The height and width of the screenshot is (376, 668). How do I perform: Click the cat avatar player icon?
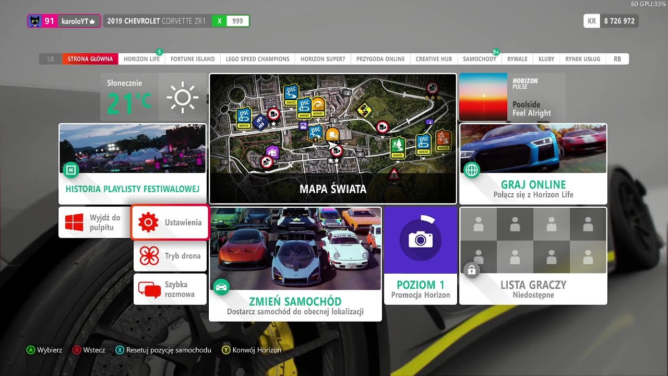(x=35, y=21)
